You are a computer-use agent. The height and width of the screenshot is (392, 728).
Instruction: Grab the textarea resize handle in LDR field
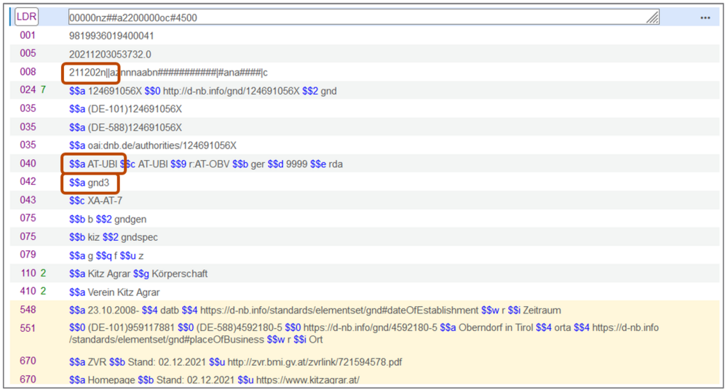click(x=652, y=17)
